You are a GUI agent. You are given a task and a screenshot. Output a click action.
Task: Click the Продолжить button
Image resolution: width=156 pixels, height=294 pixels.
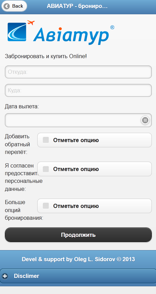pos(78,235)
